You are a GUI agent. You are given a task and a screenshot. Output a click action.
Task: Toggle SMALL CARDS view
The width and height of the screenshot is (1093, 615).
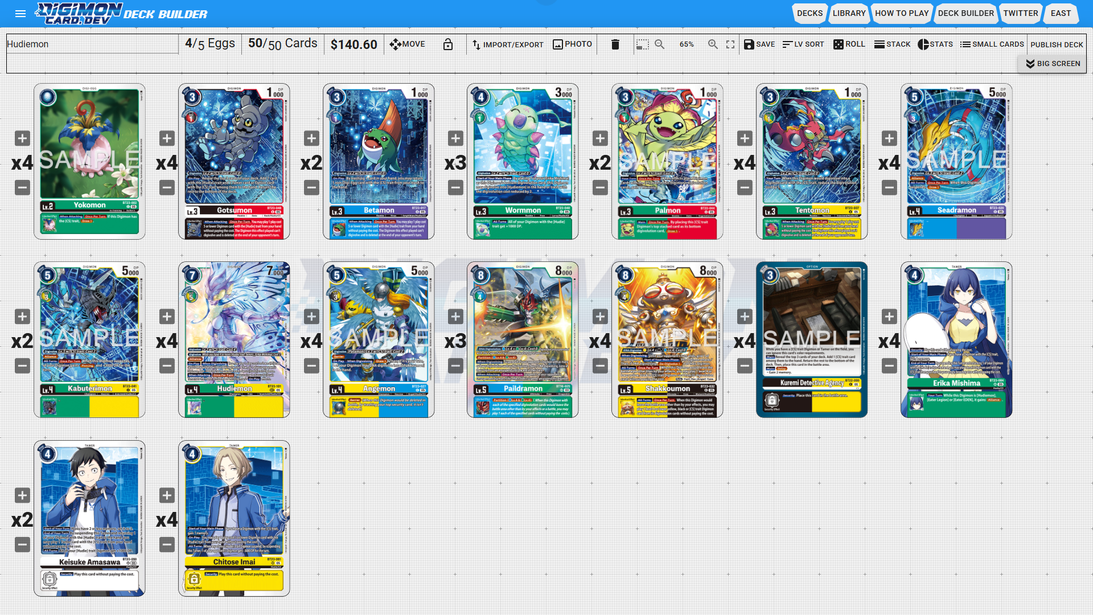pos(992,44)
